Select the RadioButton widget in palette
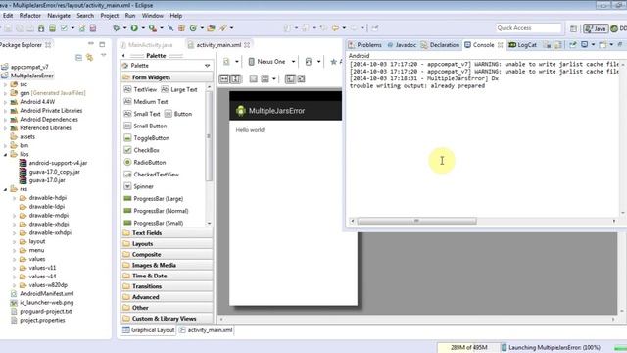The image size is (627, 353). (x=145, y=163)
